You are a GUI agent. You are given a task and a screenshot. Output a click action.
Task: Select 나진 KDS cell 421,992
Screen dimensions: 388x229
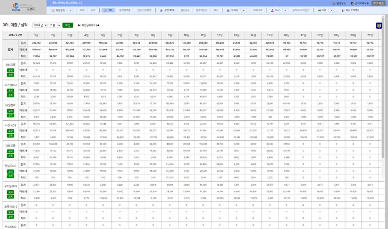[x=70, y=124]
